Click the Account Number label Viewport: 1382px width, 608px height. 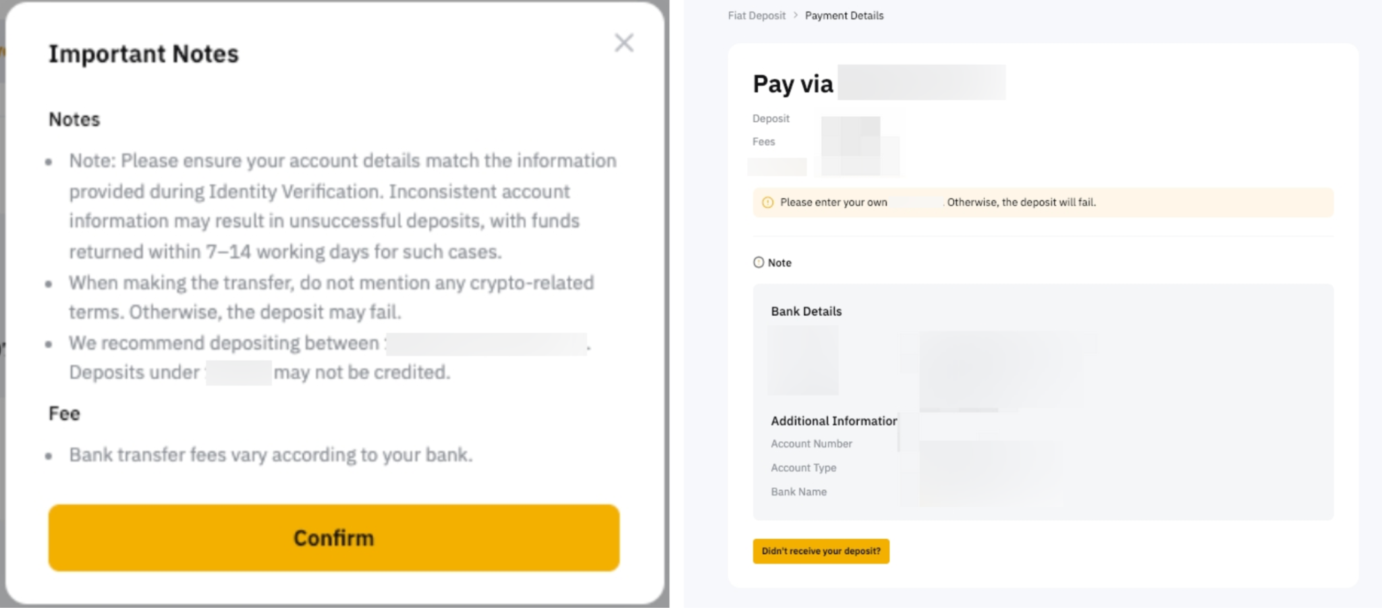[811, 444]
